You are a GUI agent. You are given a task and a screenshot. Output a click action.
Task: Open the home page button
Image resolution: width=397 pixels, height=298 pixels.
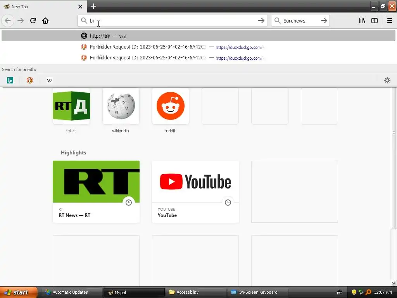tap(45, 21)
